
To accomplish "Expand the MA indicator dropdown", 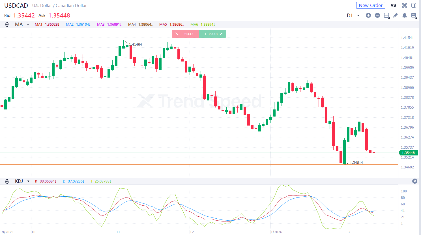I will pos(28,25).
